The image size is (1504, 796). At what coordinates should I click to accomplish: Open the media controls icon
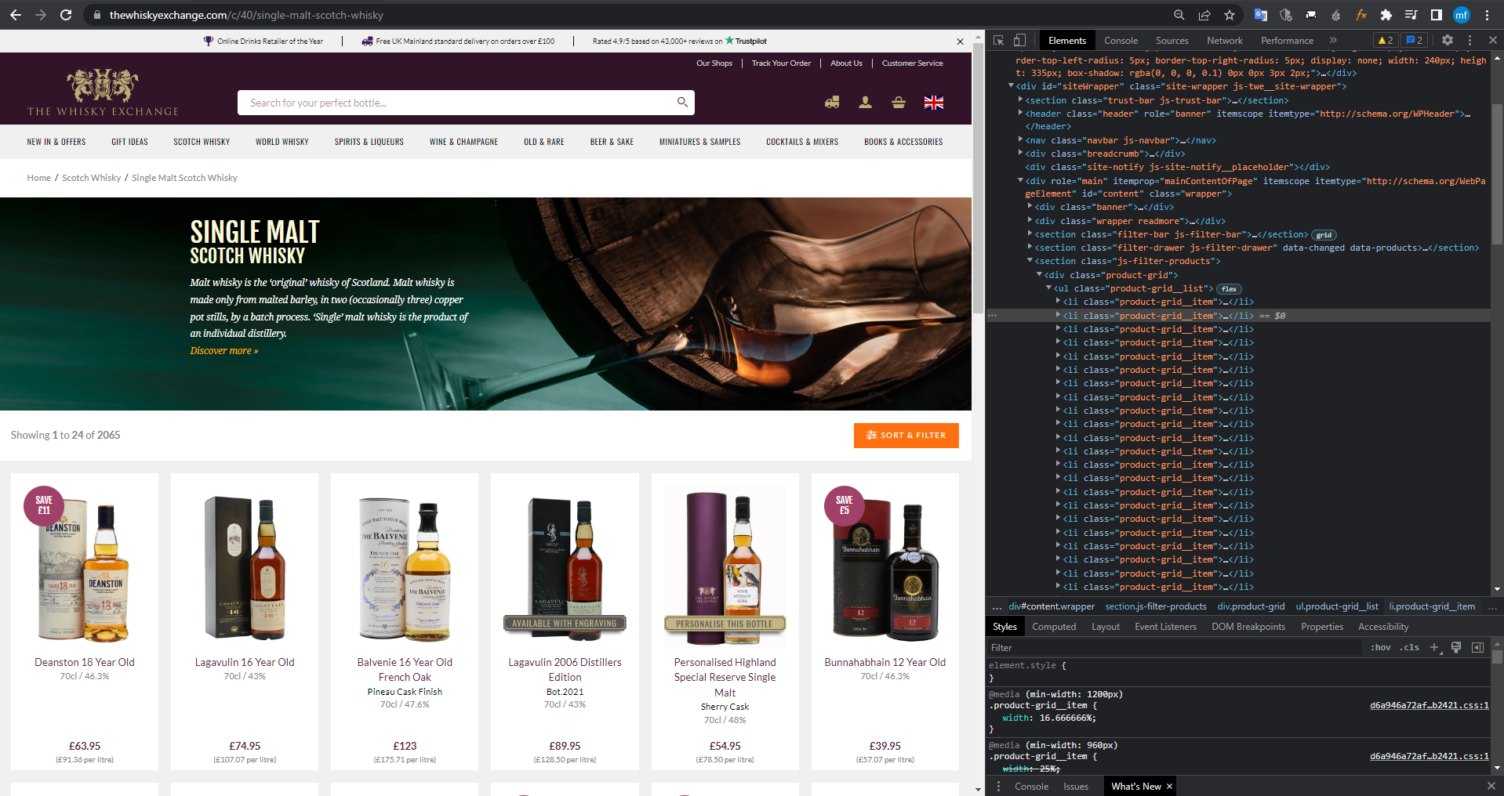click(x=1411, y=15)
